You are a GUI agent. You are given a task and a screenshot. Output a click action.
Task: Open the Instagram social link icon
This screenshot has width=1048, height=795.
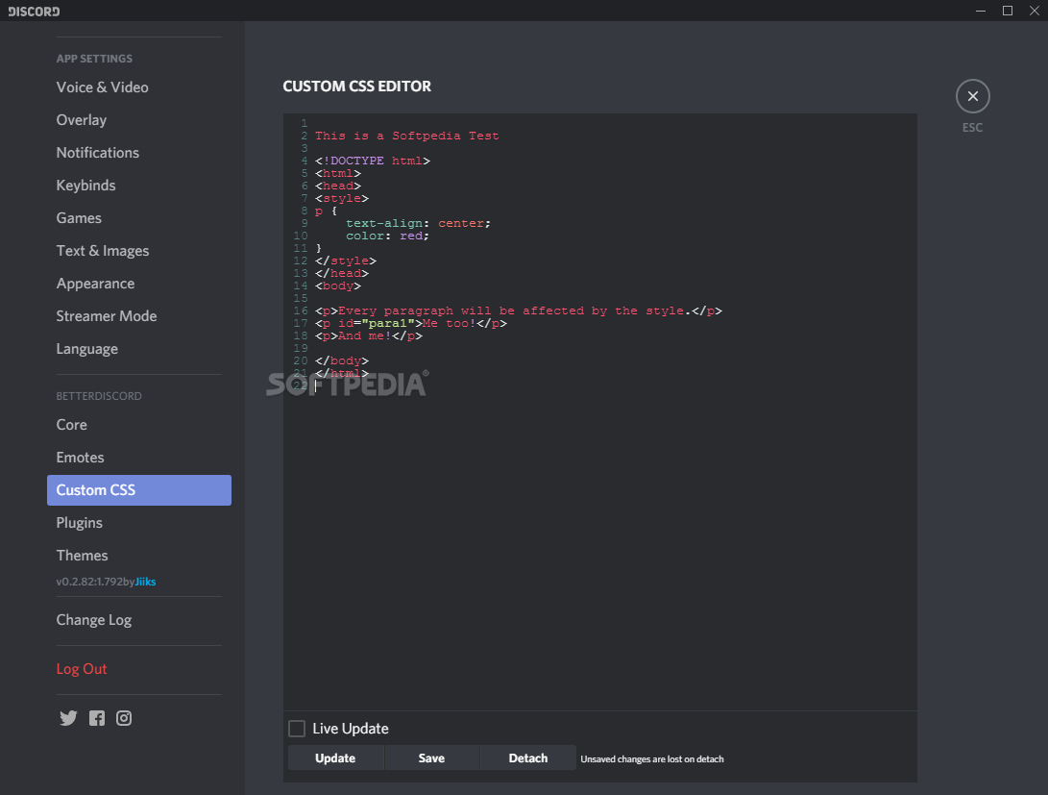124,718
